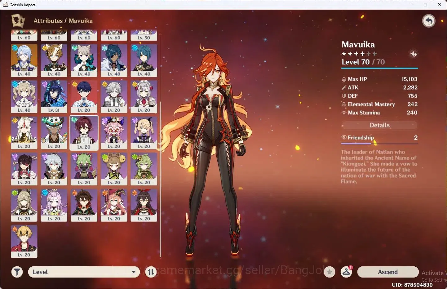Click the Friendship level row

(379, 138)
